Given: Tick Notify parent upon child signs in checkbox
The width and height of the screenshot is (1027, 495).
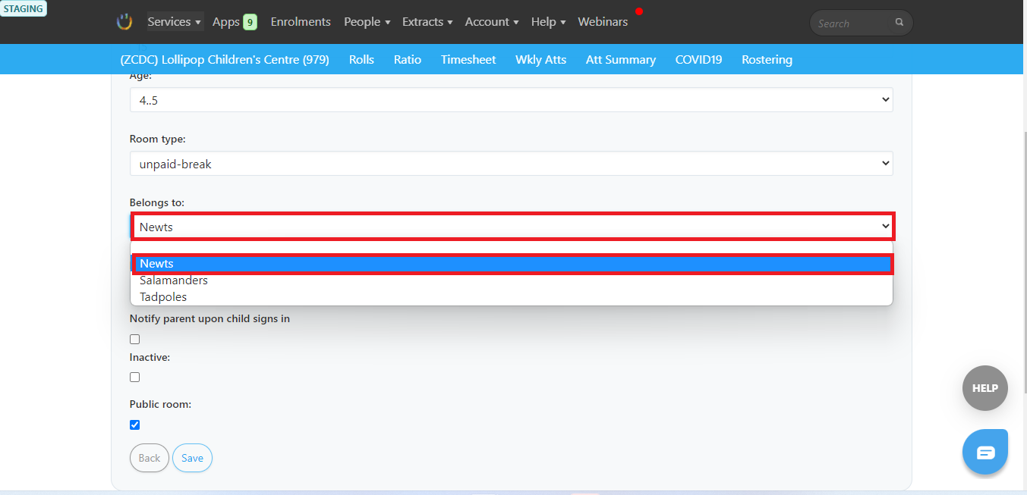Looking at the screenshot, I should 135,340.
